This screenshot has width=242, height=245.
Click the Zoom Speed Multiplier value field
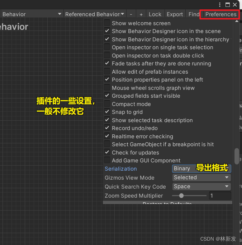coord(220,196)
